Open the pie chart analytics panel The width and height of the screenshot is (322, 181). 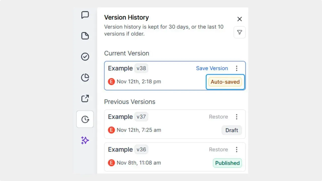coord(85,78)
